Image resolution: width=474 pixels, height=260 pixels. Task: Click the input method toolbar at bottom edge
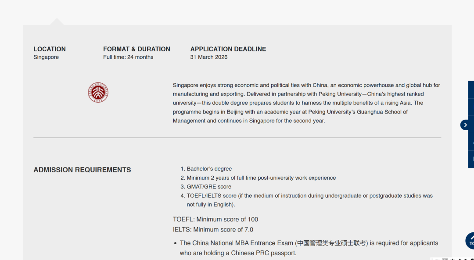452,259
